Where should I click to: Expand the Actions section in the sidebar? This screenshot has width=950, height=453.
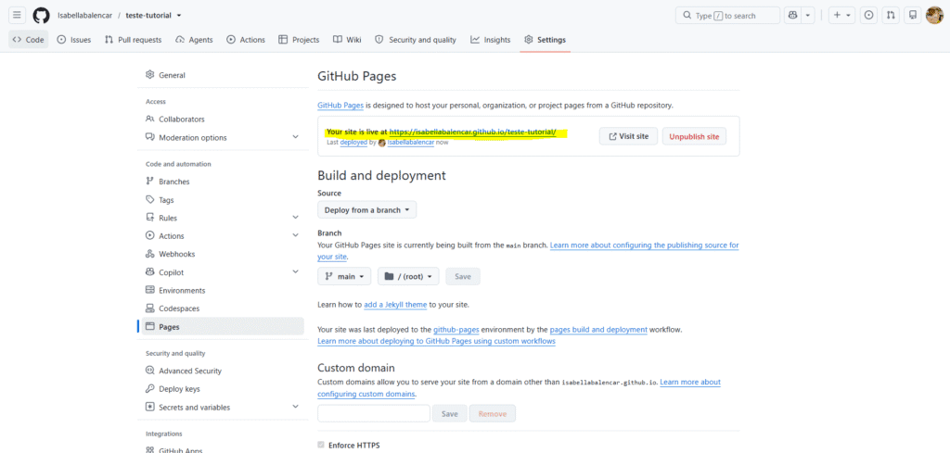pos(221,236)
